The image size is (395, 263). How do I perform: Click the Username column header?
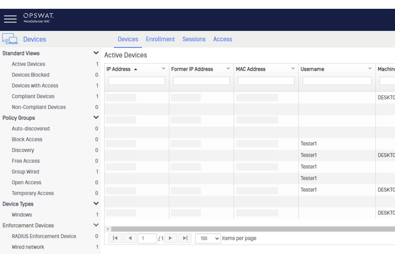pos(312,69)
